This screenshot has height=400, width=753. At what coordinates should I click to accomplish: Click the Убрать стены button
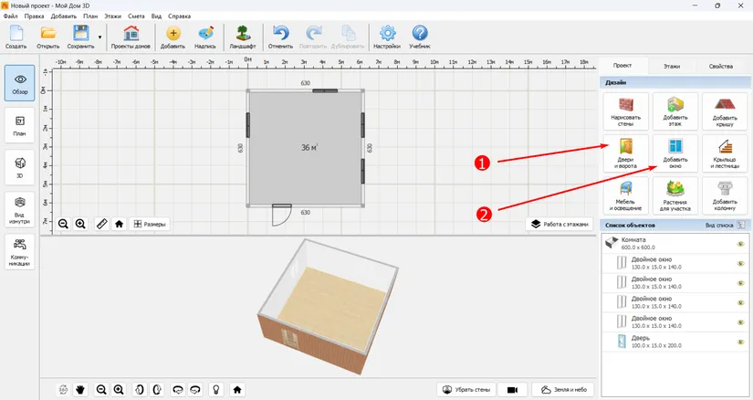[466, 389]
